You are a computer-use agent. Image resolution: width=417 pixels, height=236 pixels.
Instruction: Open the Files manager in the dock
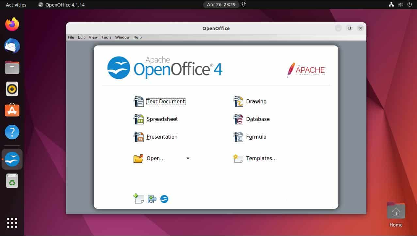[12, 67]
